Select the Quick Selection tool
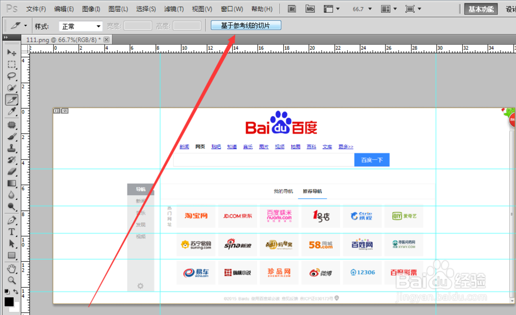This screenshot has width=516, height=315. [11, 88]
